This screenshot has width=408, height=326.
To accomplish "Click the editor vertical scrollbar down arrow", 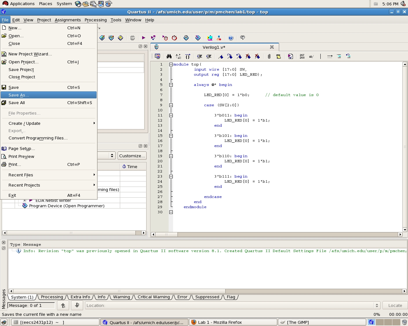I will (405, 230).
